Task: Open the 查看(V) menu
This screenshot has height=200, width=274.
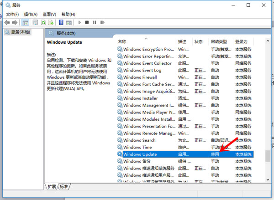Action: 49,14
